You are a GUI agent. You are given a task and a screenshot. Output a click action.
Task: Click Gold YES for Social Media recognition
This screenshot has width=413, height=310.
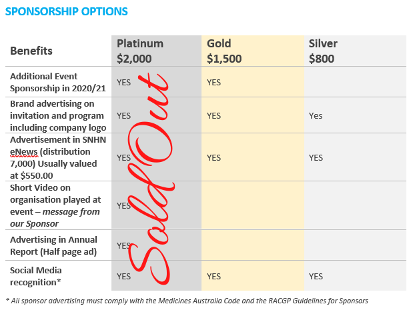point(214,276)
